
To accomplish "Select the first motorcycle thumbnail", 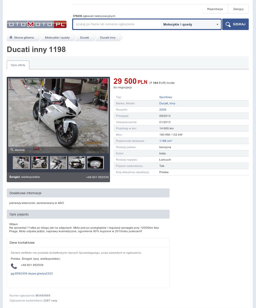I will (21, 163).
